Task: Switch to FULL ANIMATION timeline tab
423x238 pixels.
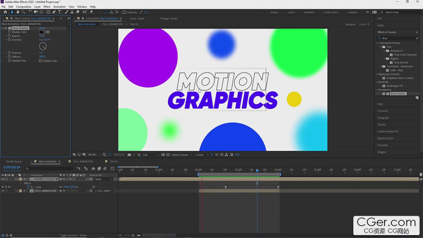Action: 83,162
